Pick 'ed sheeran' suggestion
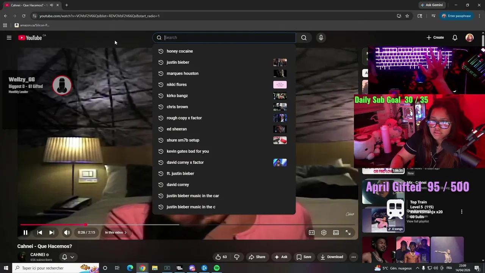 click(x=224, y=129)
